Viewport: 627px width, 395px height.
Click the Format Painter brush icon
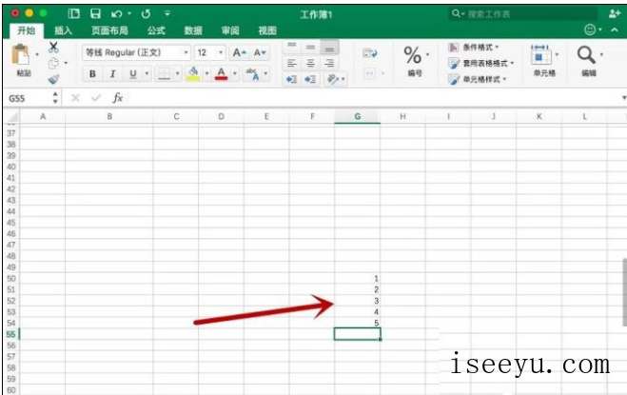pyautogui.click(x=53, y=79)
